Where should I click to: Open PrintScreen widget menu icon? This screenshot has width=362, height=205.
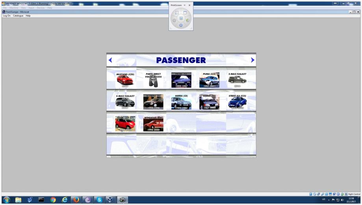[184, 5]
